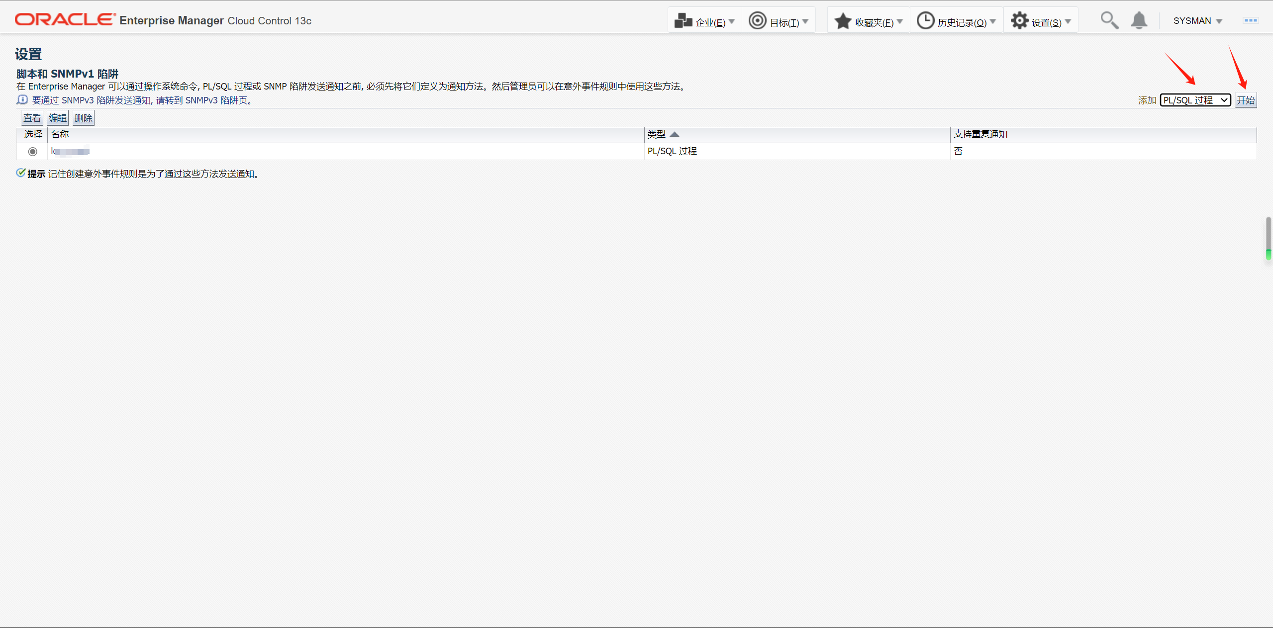Click the 删除 button
This screenshot has height=628, width=1273.
coord(83,118)
